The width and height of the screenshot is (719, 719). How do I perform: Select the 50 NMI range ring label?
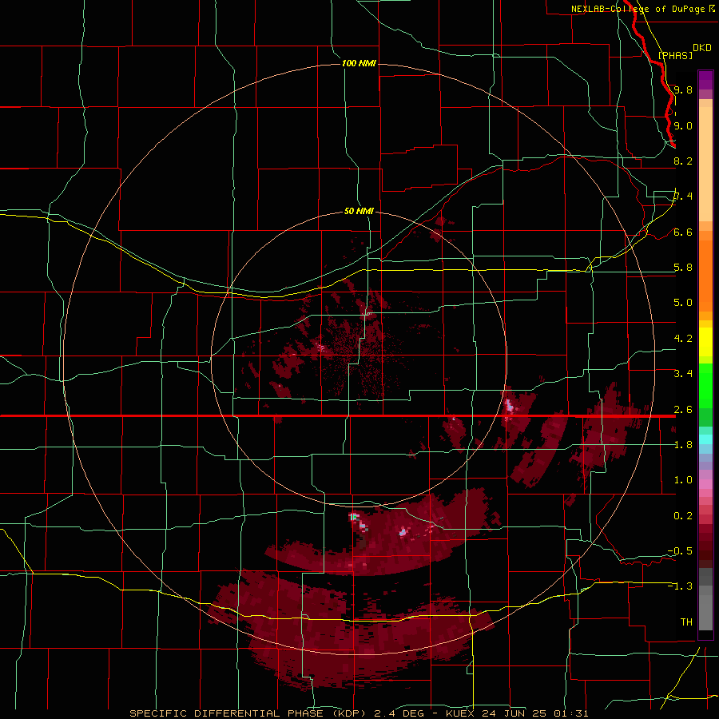tap(359, 211)
